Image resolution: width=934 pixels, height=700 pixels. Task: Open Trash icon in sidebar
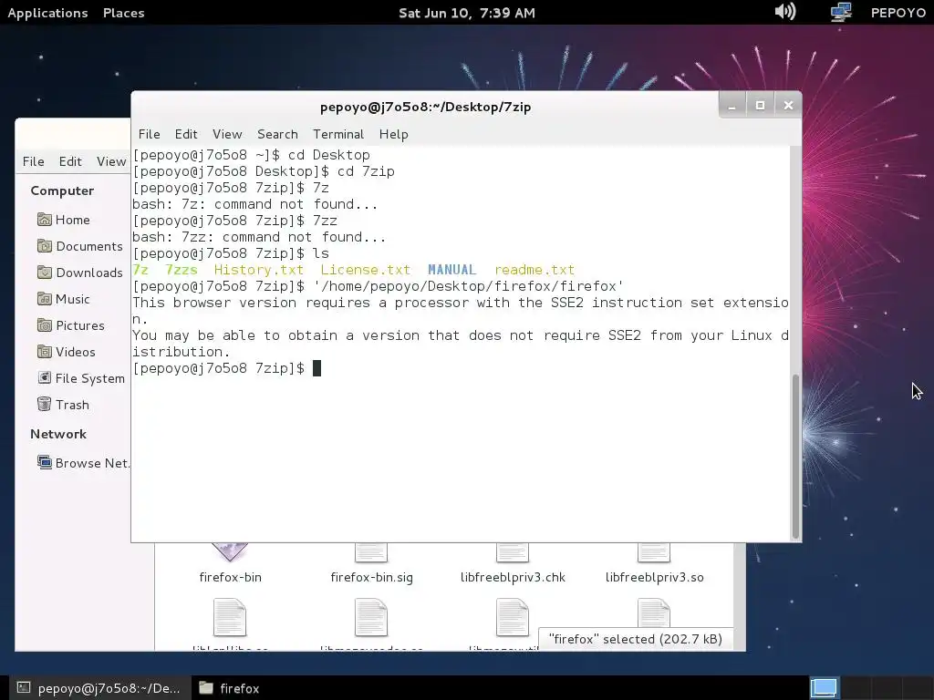coord(44,405)
